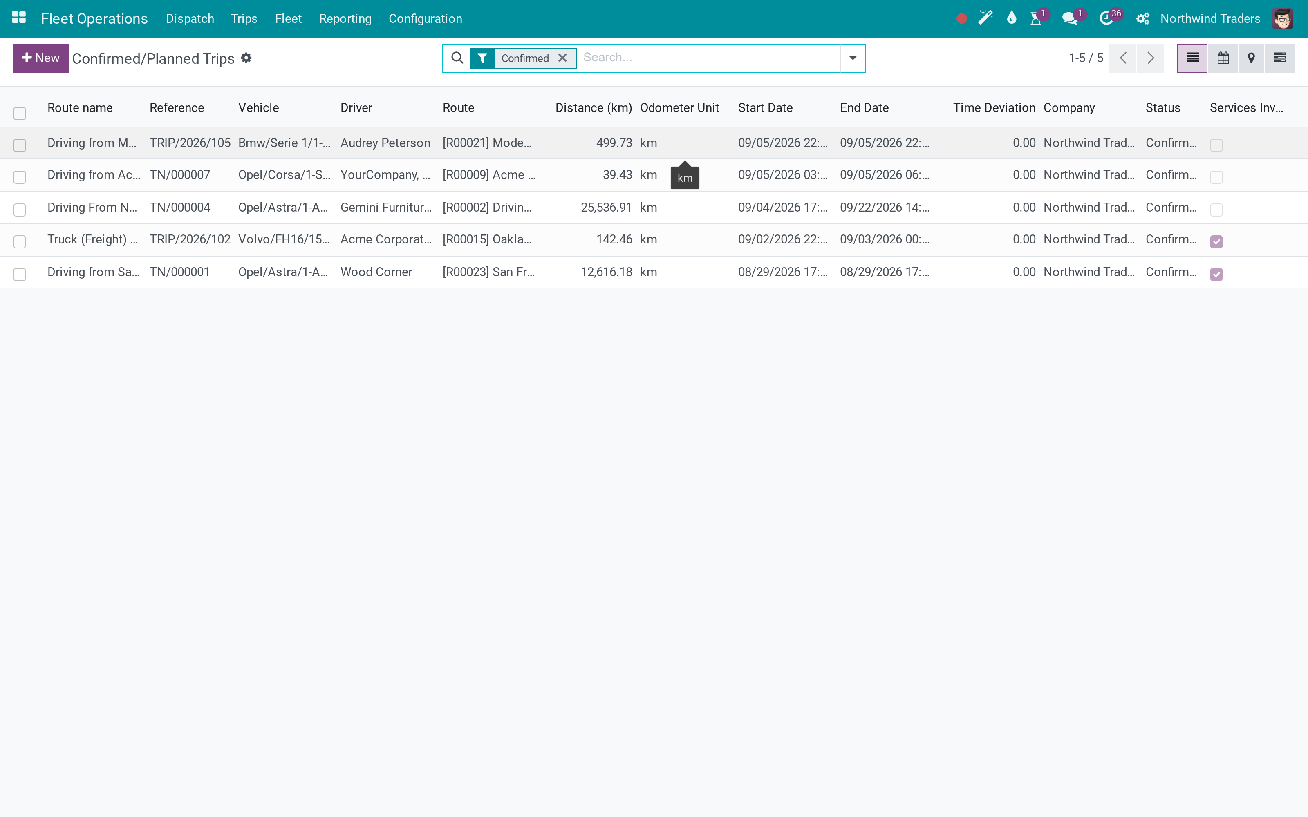Open the debug gears icon

click(x=1142, y=19)
